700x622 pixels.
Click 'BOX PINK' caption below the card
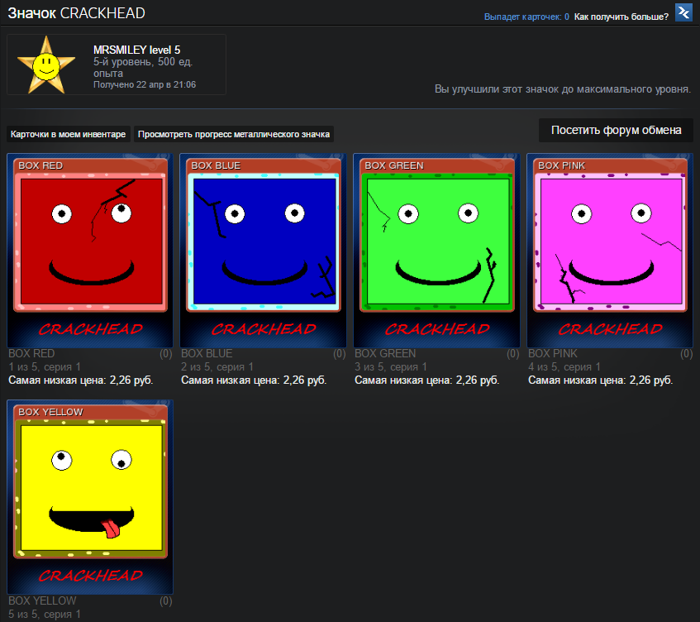tap(553, 353)
